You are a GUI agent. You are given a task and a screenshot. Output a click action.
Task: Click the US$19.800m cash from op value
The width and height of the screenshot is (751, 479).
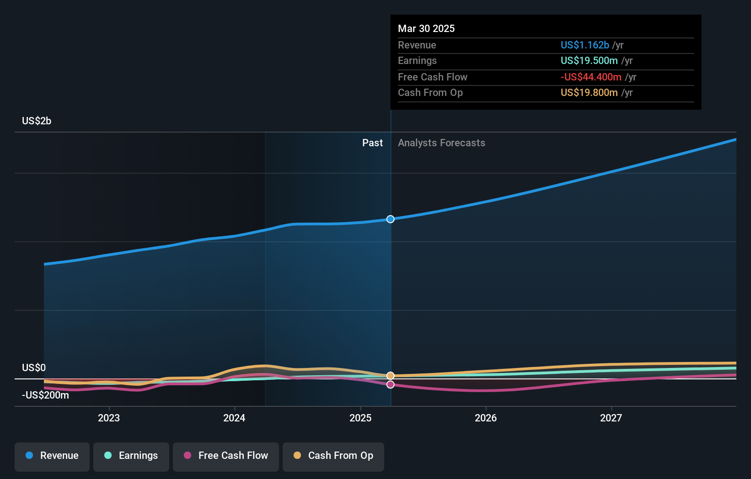589,92
